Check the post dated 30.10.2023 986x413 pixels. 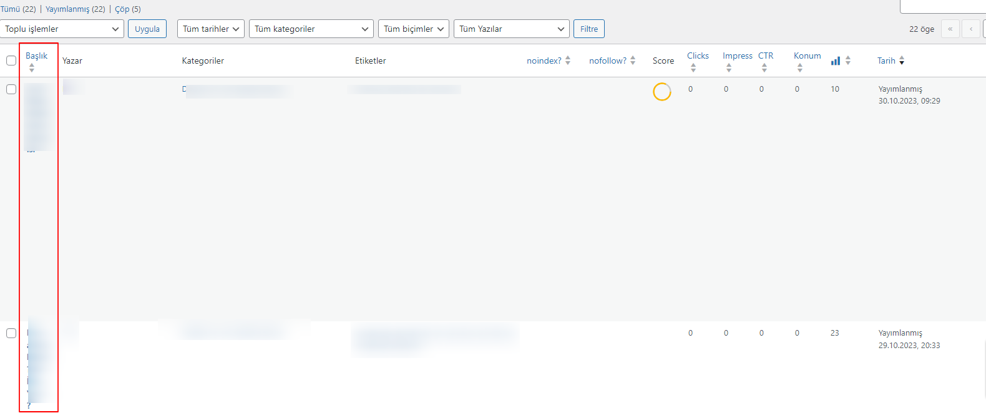point(11,89)
